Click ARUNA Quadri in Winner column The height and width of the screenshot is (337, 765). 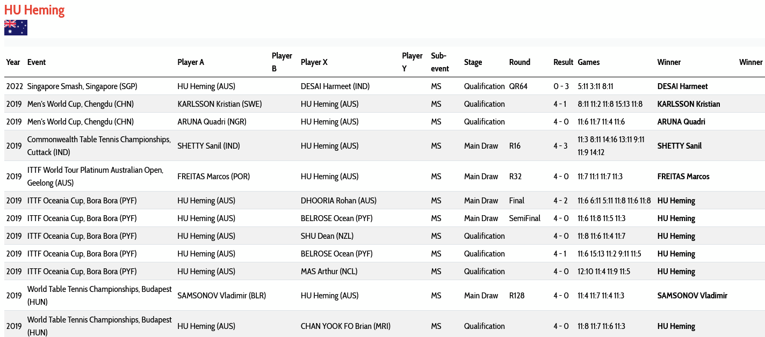pyautogui.click(x=682, y=122)
